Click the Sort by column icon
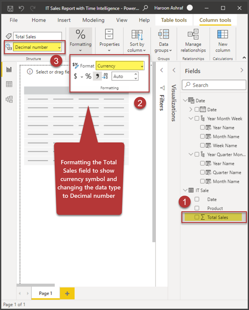The image size is (249, 310). [x=137, y=35]
